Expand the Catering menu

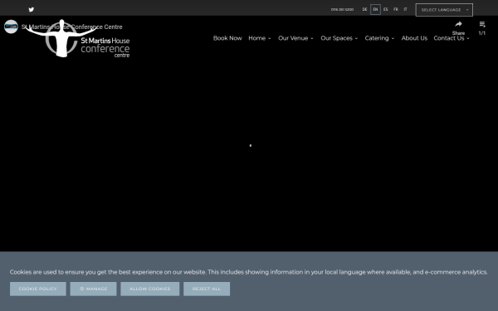click(x=379, y=38)
